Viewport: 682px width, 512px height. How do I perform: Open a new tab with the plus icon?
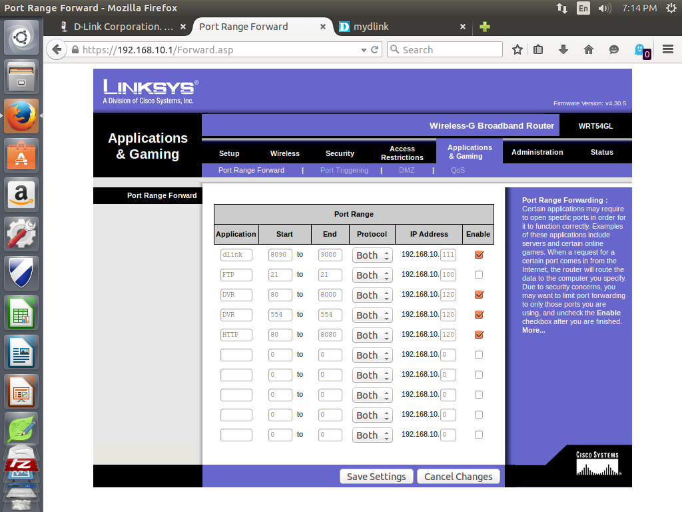(x=485, y=27)
